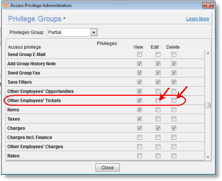Open the Learn More link

[x=197, y=19]
